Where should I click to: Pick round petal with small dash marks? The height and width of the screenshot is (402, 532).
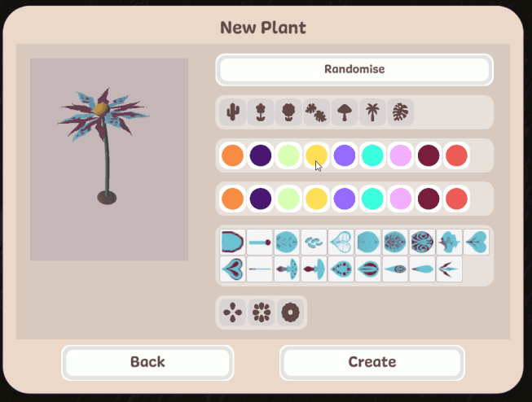[x=287, y=242]
